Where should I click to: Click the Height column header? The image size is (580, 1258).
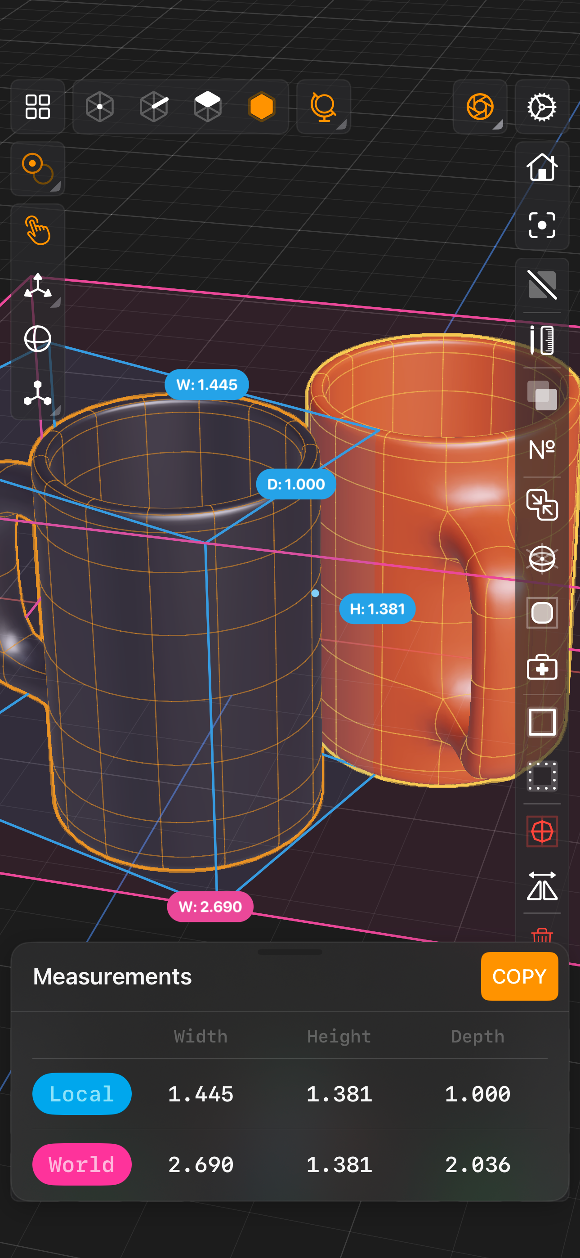(x=339, y=1036)
